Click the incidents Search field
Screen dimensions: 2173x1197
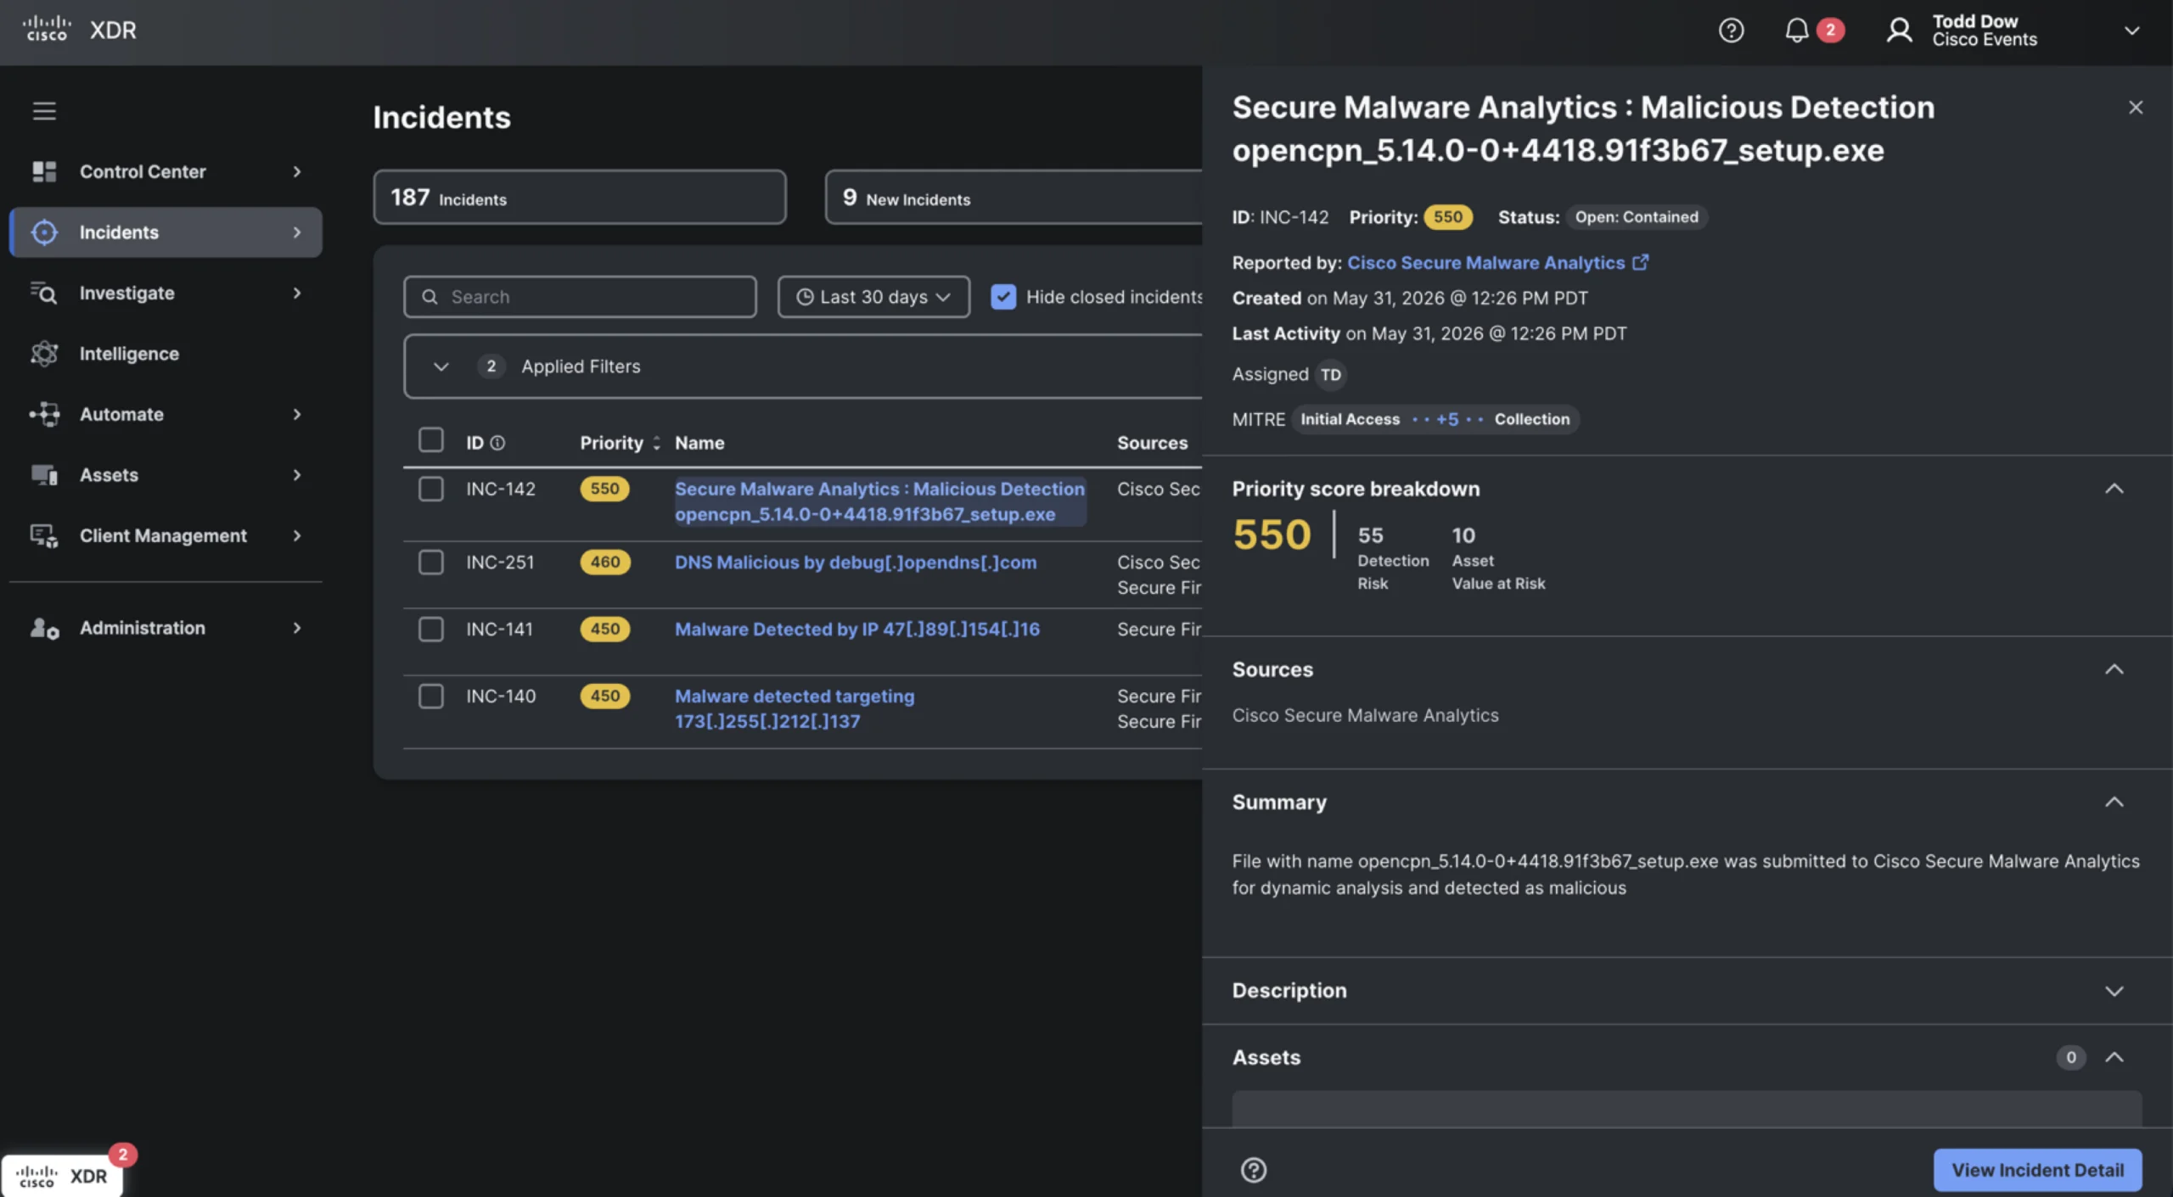coord(580,297)
